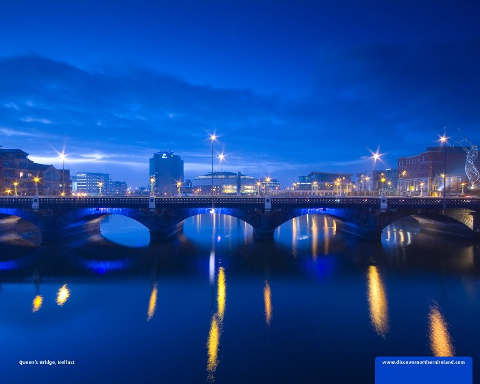Click the tall Hilton tower building

pyautogui.click(x=166, y=173)
